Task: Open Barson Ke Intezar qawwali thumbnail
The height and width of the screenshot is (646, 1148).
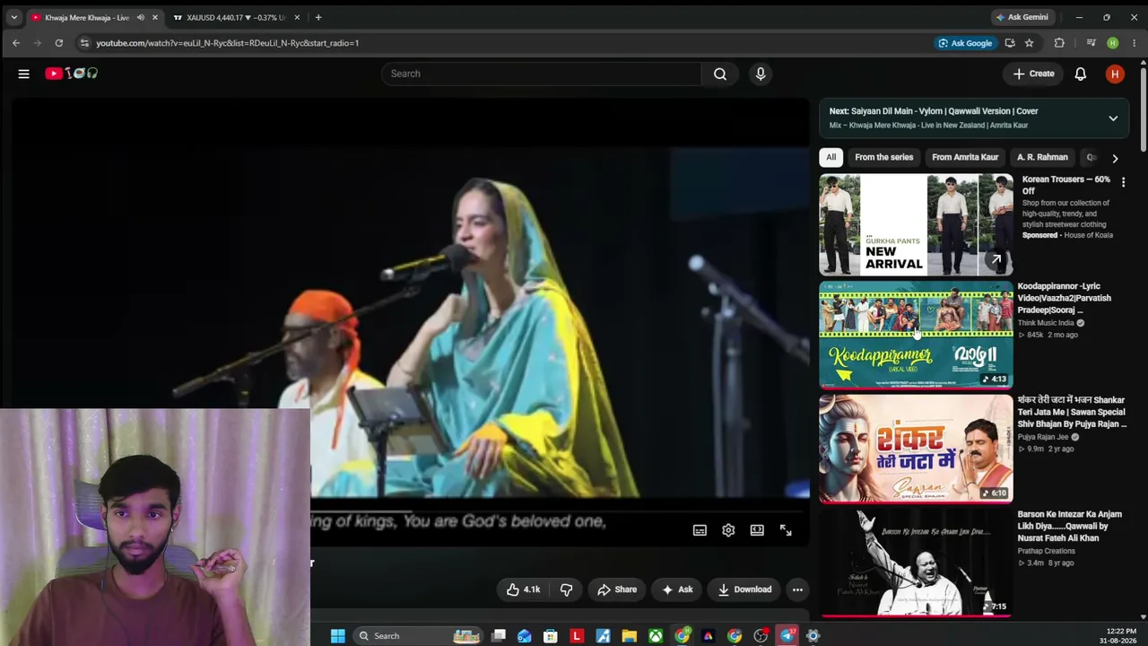Action: click(x=916, y=563)
